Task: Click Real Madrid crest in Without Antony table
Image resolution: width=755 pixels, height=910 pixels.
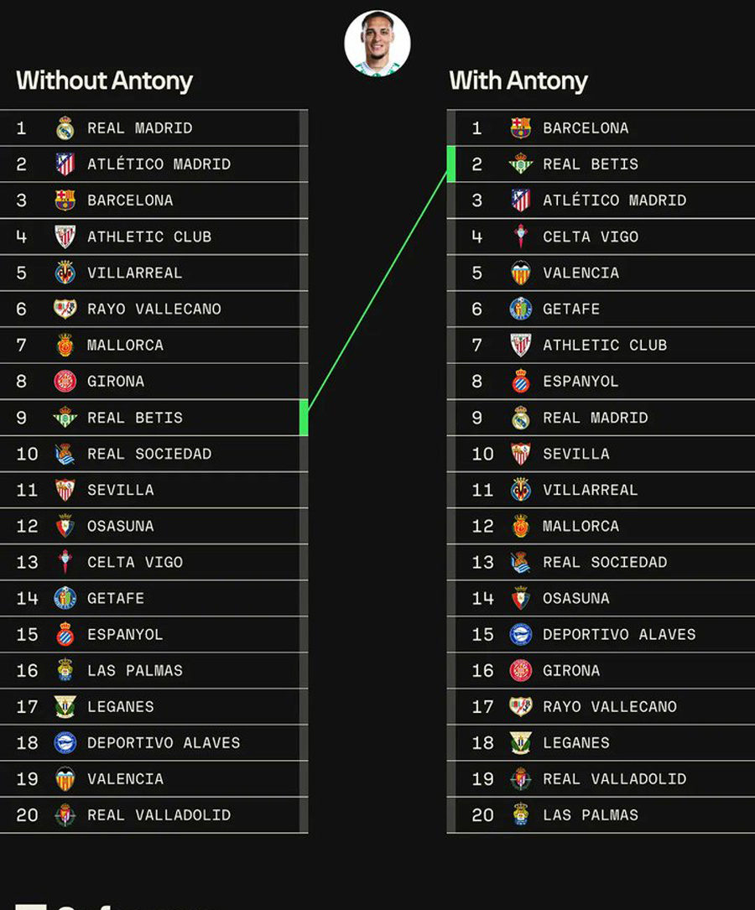Action: 65,128
